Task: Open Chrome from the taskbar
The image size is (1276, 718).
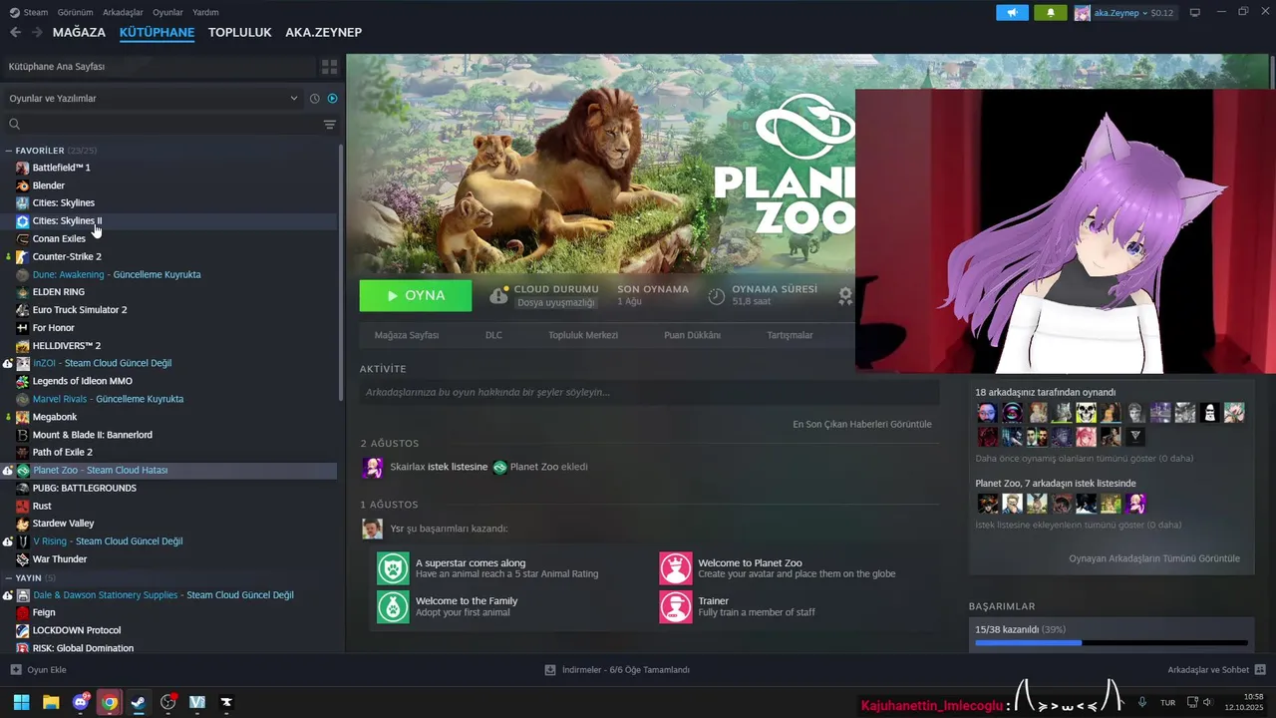Action: [x=110, y=702]
